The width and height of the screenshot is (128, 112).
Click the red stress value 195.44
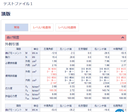click(x=122, y=90)
